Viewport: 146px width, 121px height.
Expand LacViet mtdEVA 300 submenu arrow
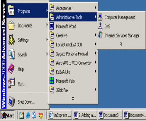[95, 44]
